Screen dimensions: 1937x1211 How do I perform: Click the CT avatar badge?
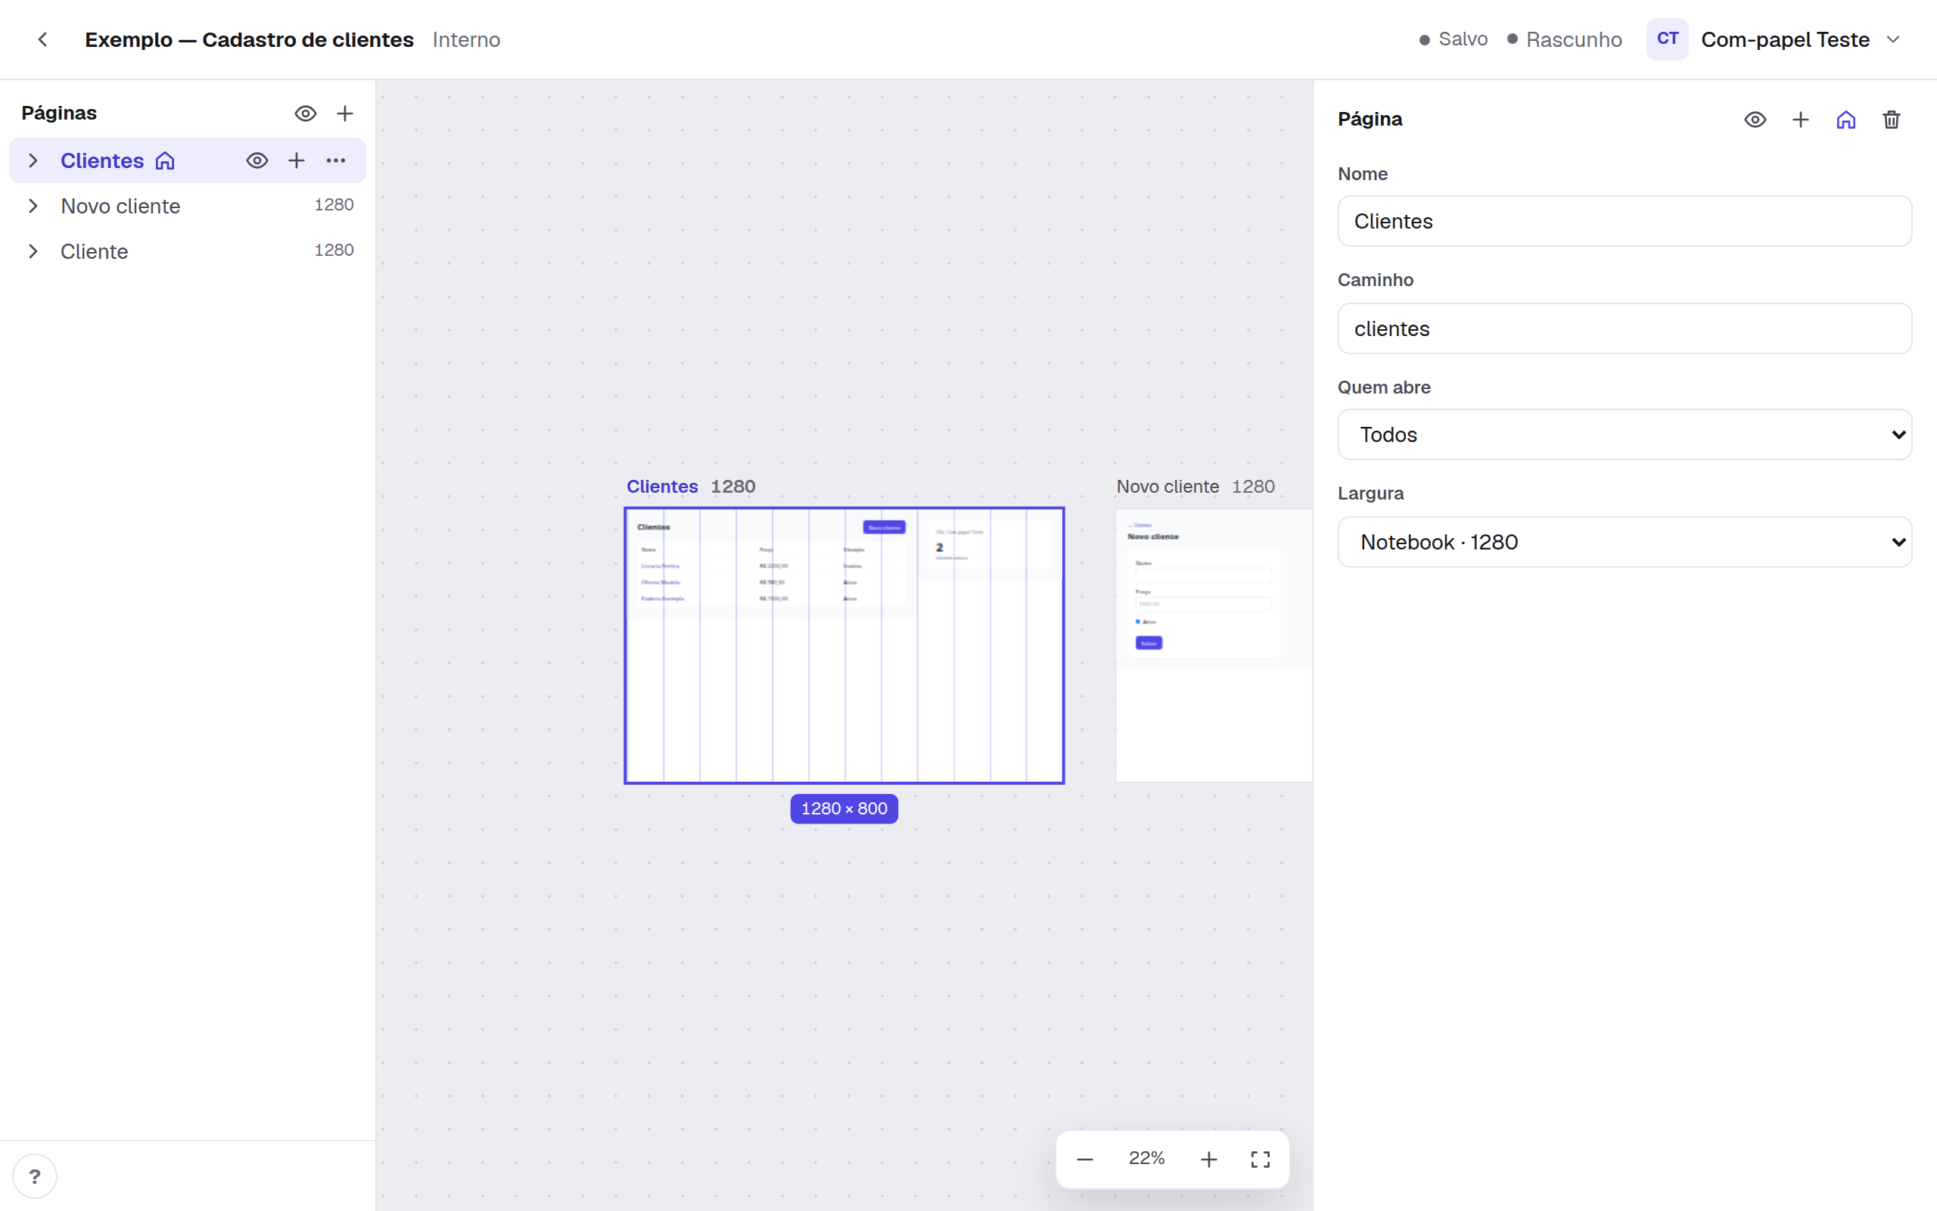[x=1668, y=39]
